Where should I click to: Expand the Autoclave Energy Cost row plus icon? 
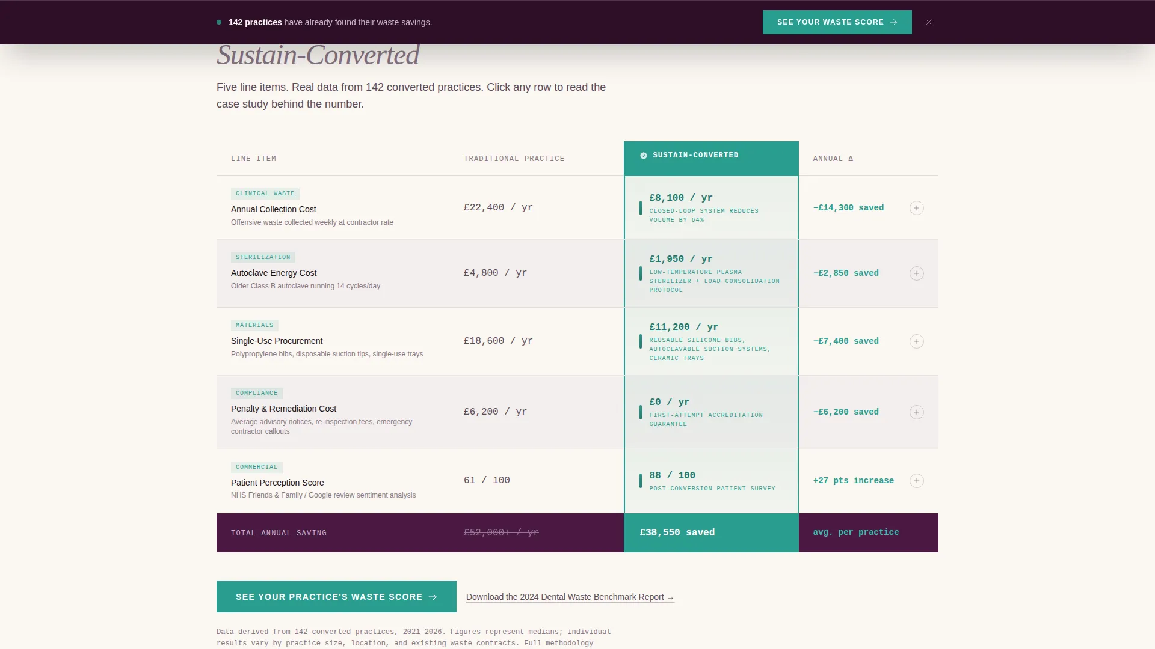tap(916, 273)
